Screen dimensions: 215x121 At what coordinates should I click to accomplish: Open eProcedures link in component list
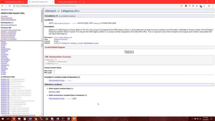pyautogui.click(x=5, y=60)
